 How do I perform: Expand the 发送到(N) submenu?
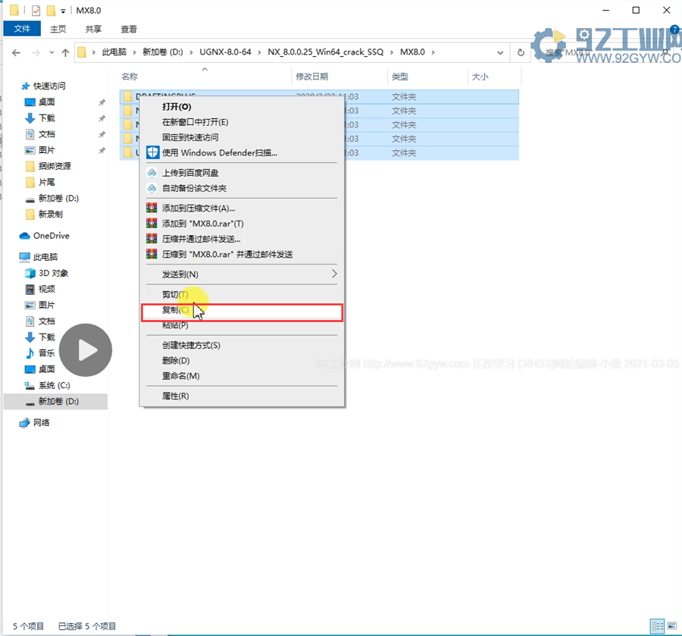pos(334,274)
